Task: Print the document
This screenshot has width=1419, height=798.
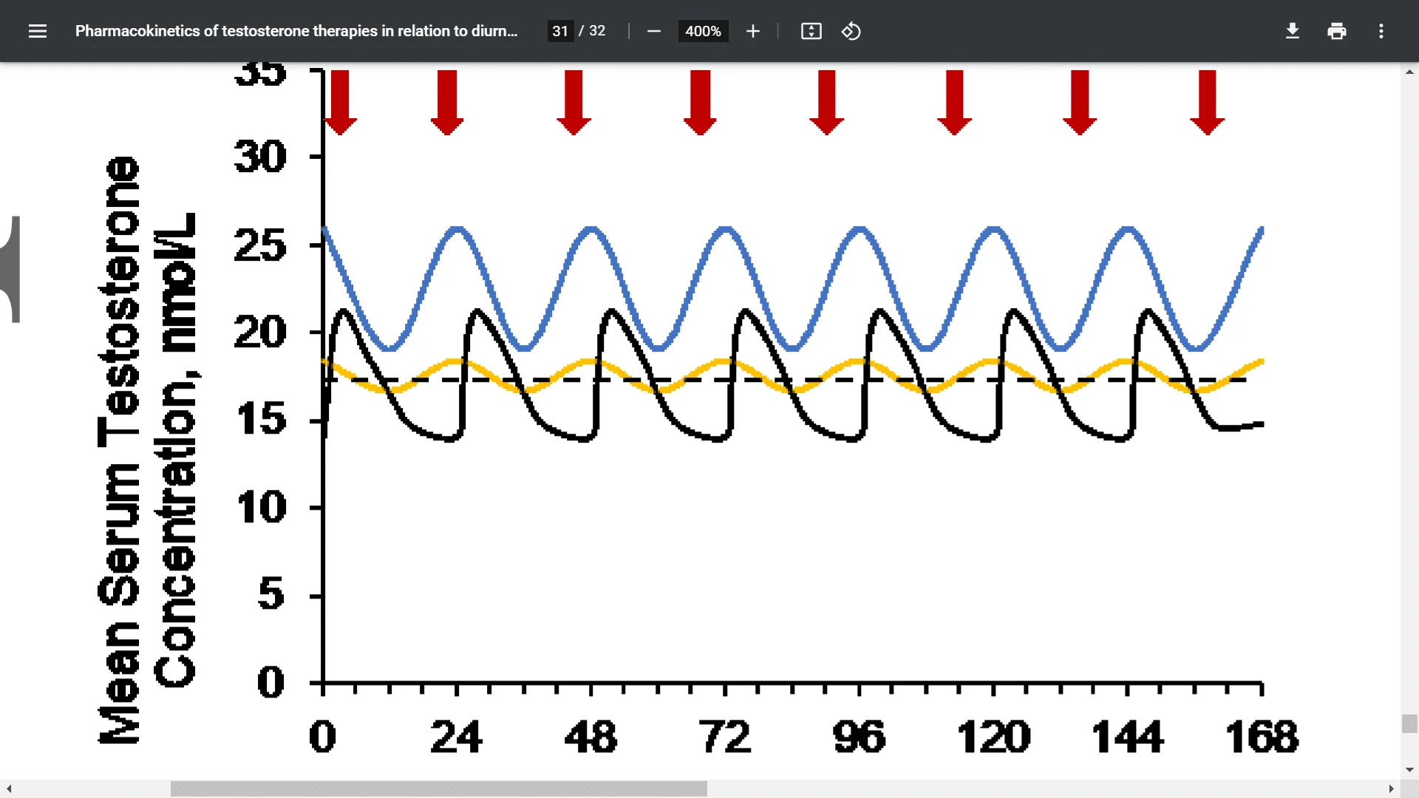Action: pyautogui.click(x=1336, y=31)
